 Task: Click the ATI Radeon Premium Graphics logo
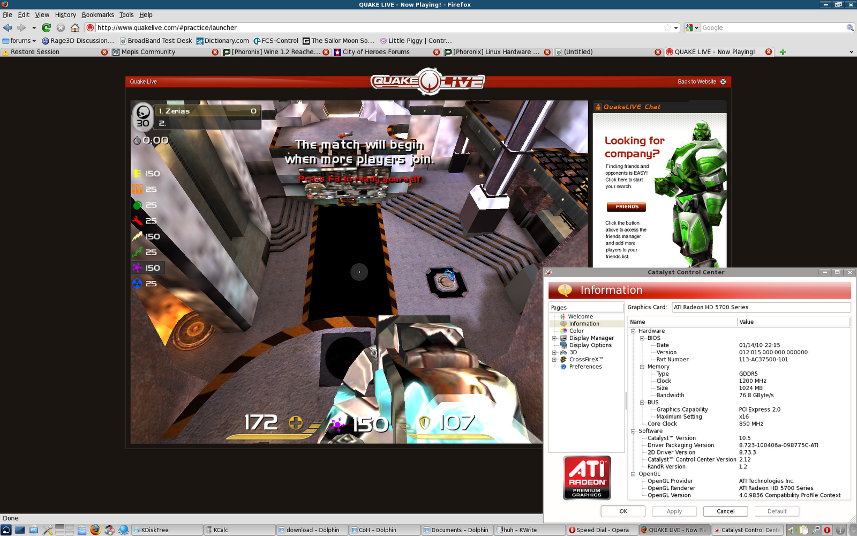click(587, 478)
